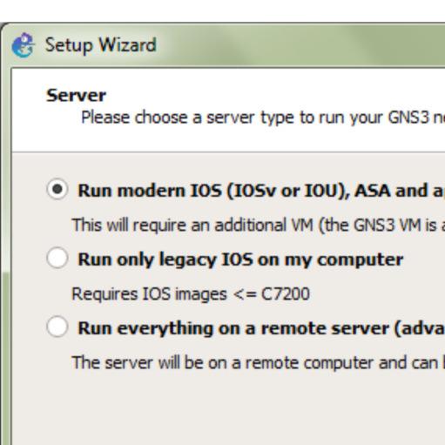Screen dimensions: 445x445
Task: Click the 'Requires IOS images <= C7200' description
Action: (x=191, y=293)
